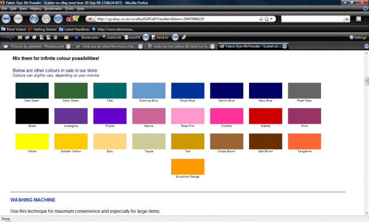The image size is (369, 222).
Task: Click the AutoFill toolbar button
Action: 131,37
